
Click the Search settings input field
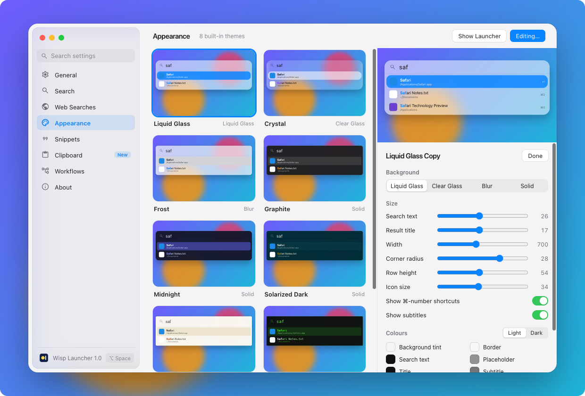coord(86,56)
